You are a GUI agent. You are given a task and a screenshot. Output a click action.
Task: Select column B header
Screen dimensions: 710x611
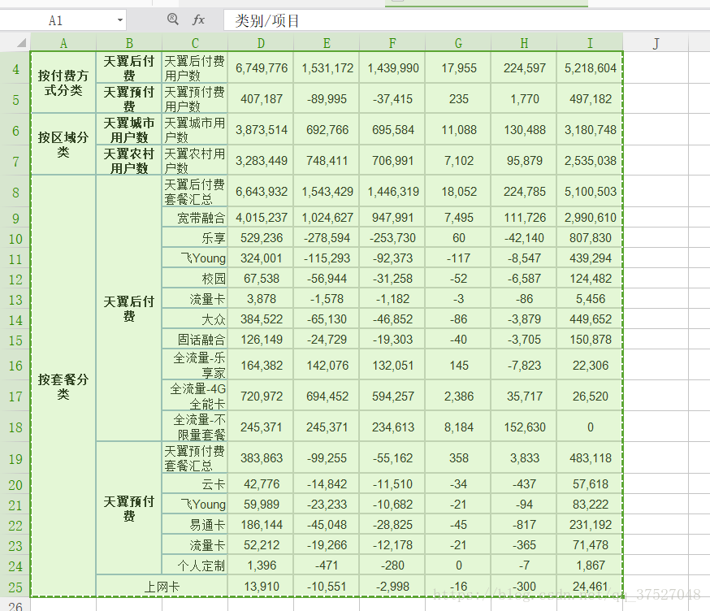pyautogui.click(x=129, y=43)
